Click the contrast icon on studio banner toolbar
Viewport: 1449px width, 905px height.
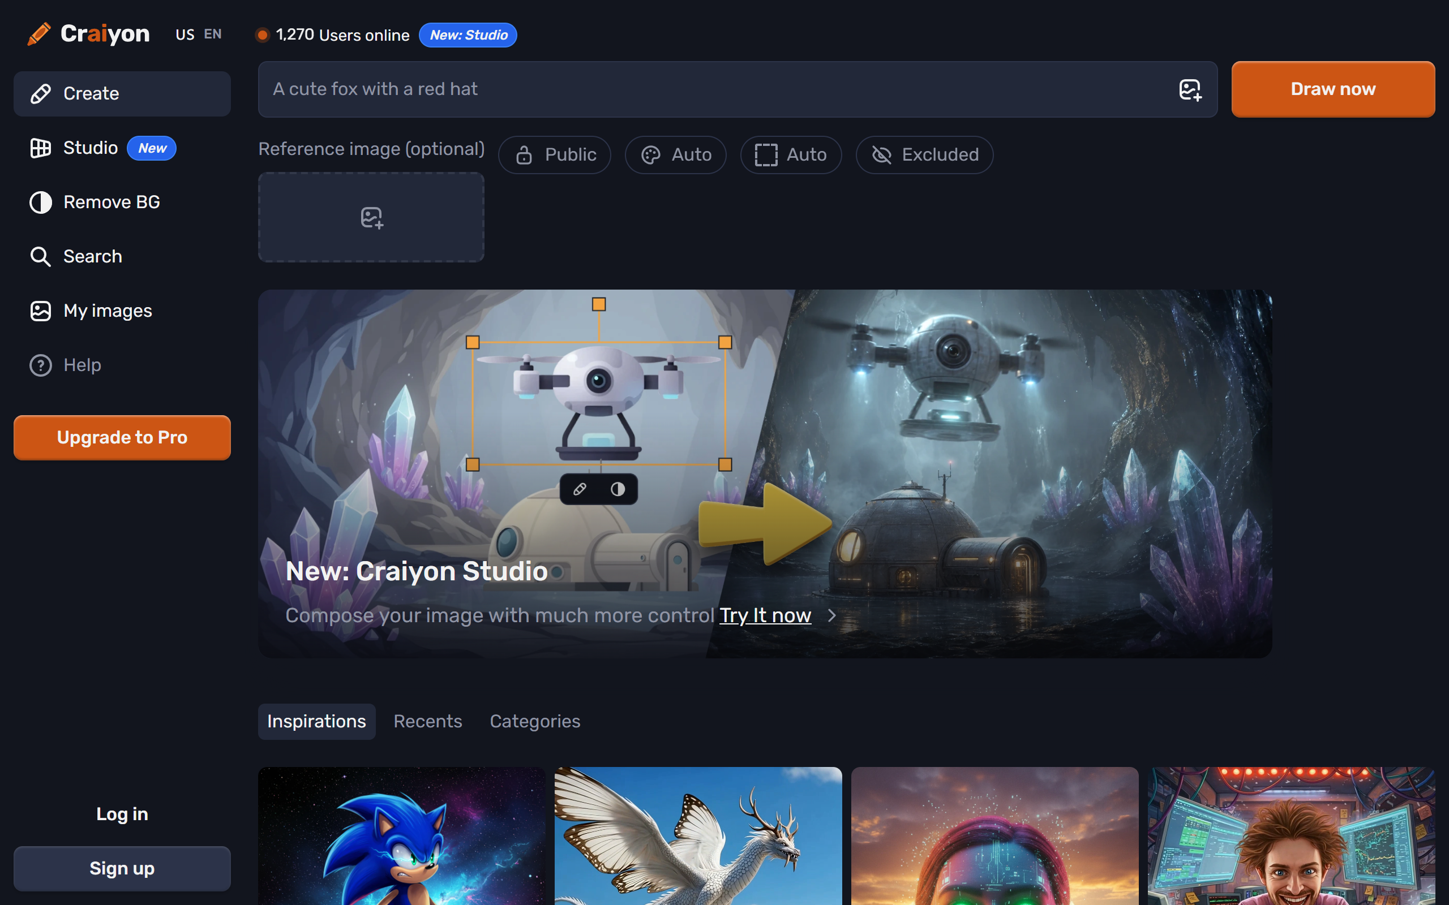(618, 490)
